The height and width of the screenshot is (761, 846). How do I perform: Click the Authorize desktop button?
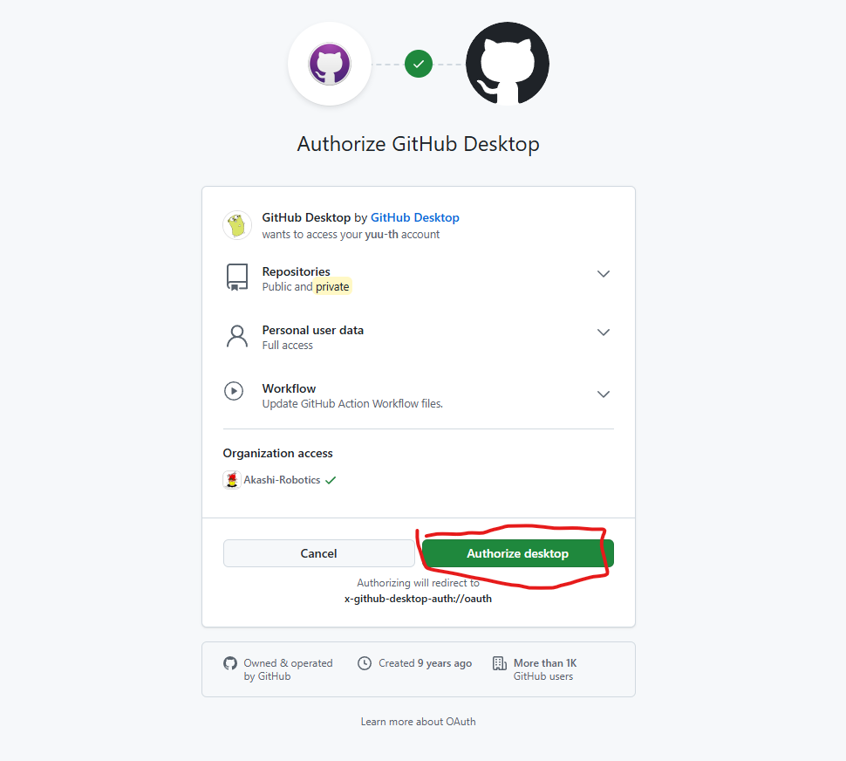[x=518, y=553]
